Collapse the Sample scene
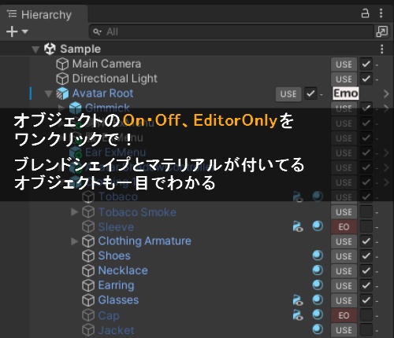 (35, 50)
